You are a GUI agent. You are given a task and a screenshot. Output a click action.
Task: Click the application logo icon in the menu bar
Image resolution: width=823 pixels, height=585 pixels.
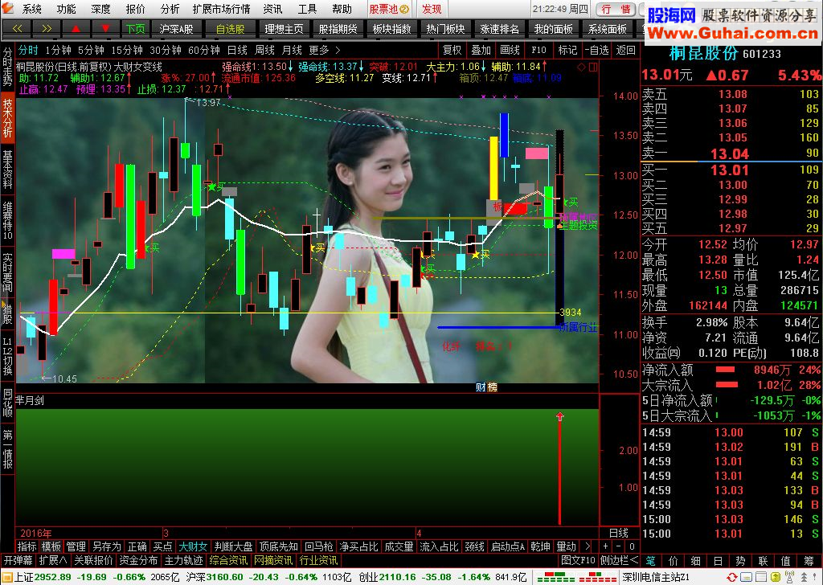(7, 8)
